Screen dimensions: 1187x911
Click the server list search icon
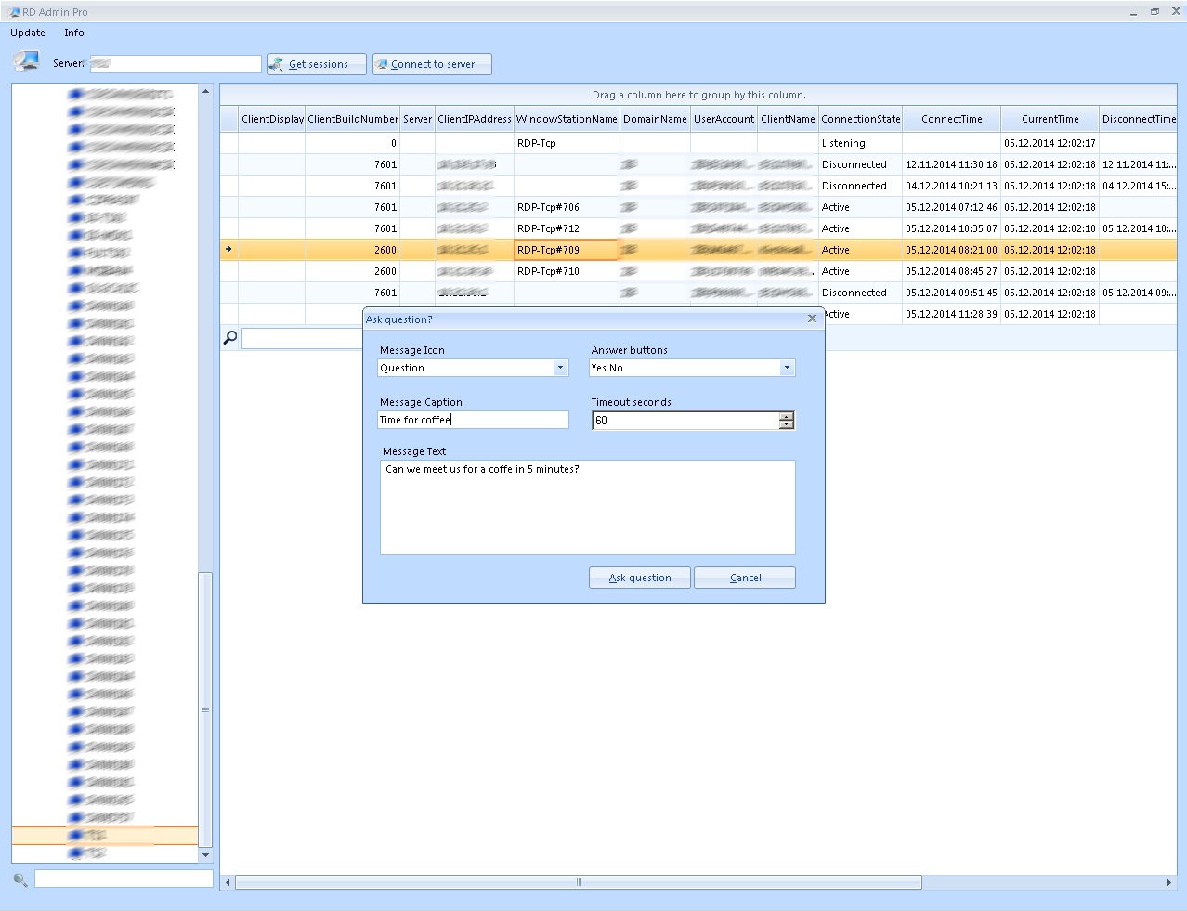20,878
